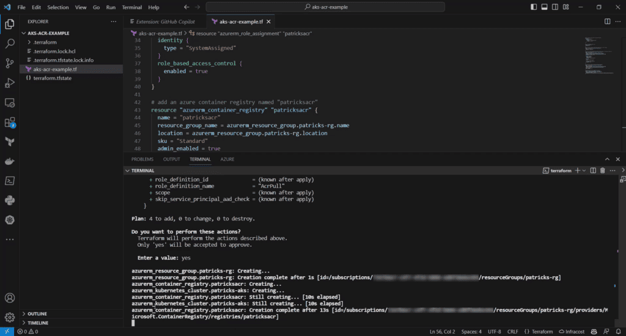Toggle the primary side bar visibility
The image size is (626, 336).
pyautogui.click(x=535, y=7)
